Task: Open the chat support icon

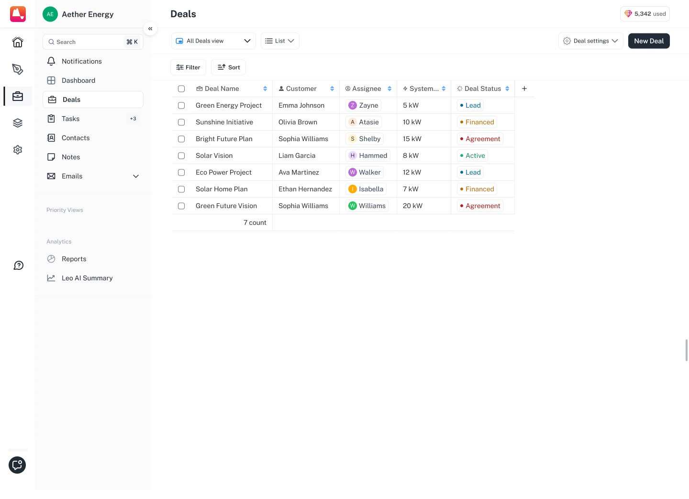Action: pos(17,465)
